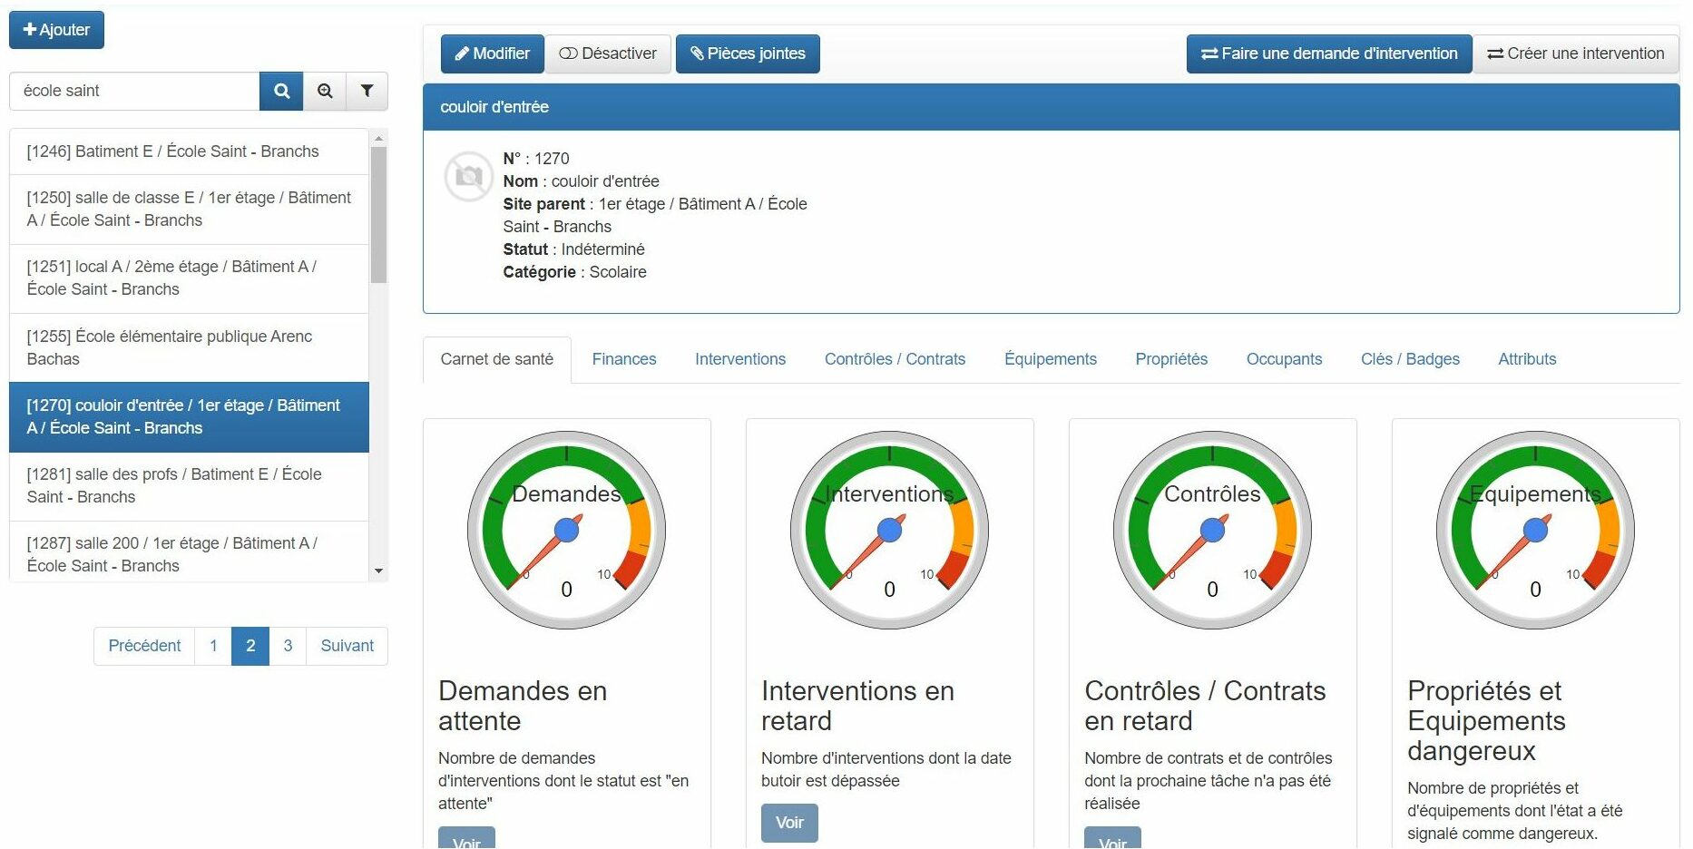Click the list scrollbar down arrow
The height and width of the screenshot is (849, 1693).
coord(379,571)
